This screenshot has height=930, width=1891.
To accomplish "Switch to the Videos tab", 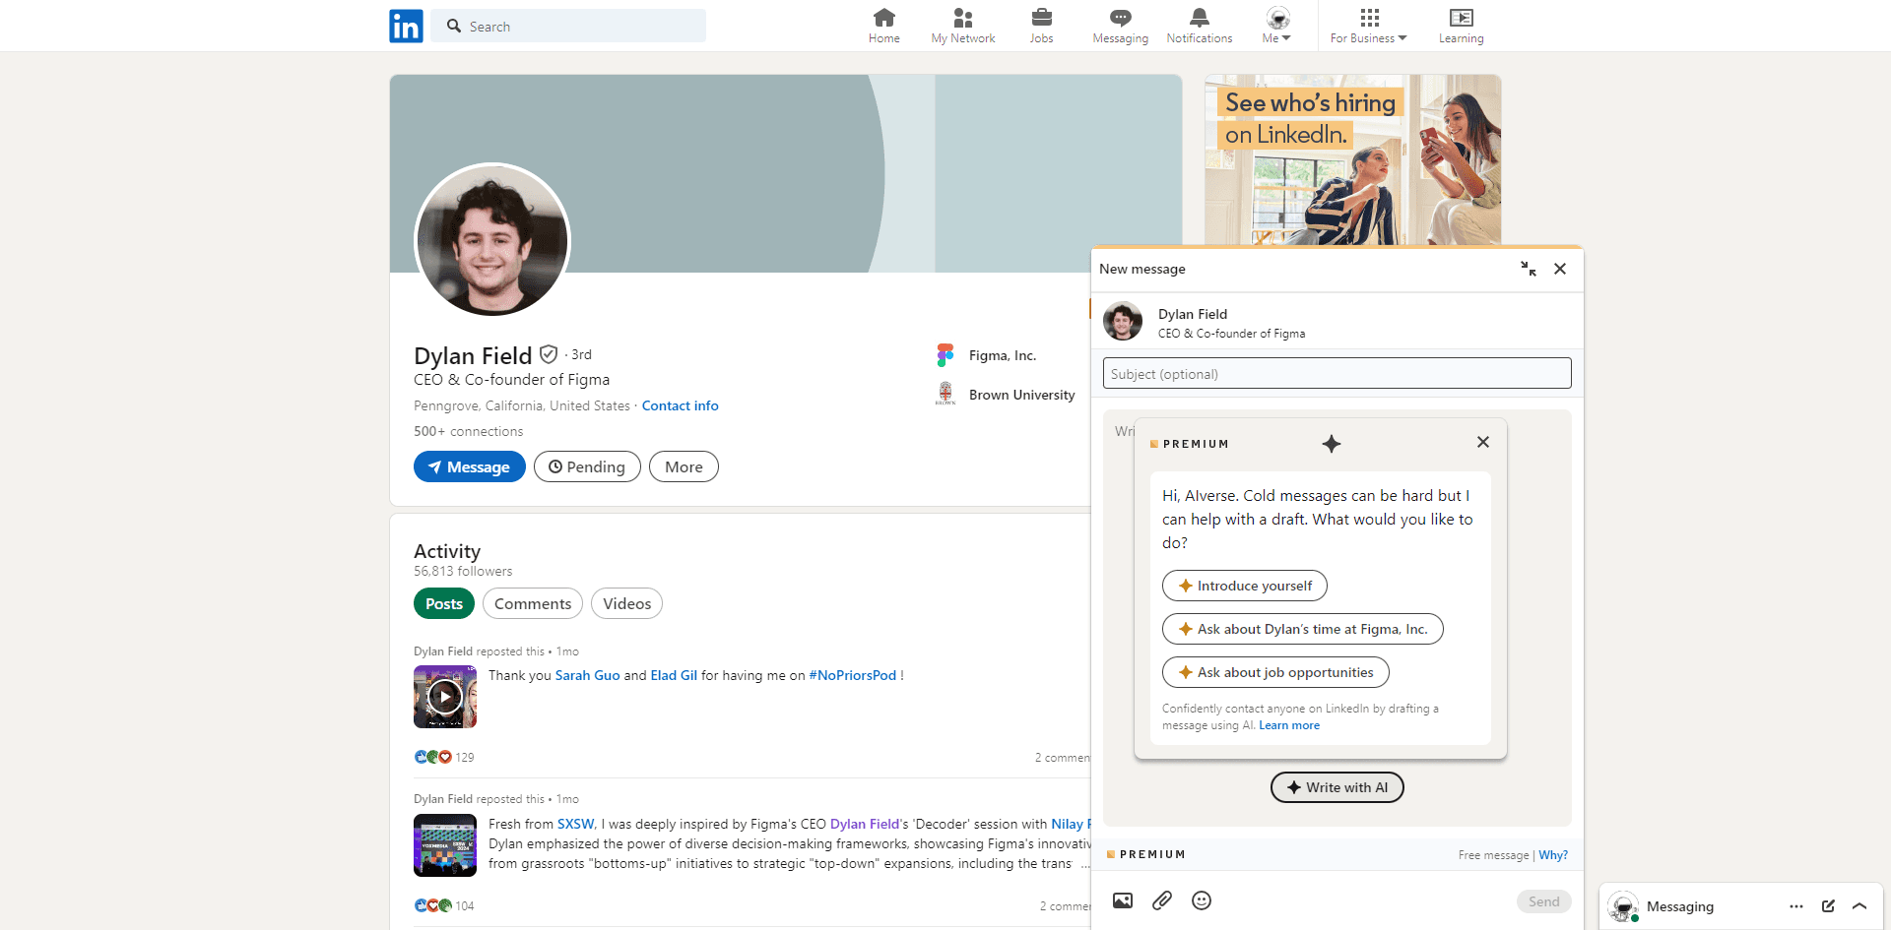I will point(626,603).
